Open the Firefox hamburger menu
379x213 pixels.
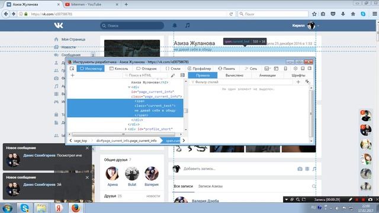pos(374,14)
